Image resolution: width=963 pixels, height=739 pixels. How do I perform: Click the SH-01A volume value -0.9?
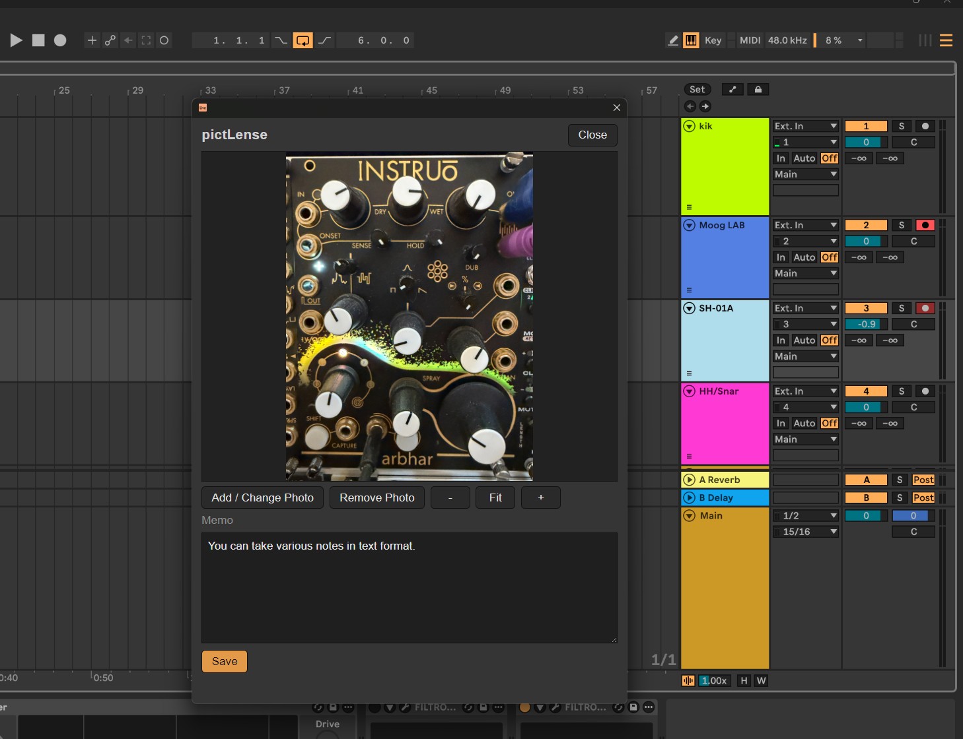(866, 324)
